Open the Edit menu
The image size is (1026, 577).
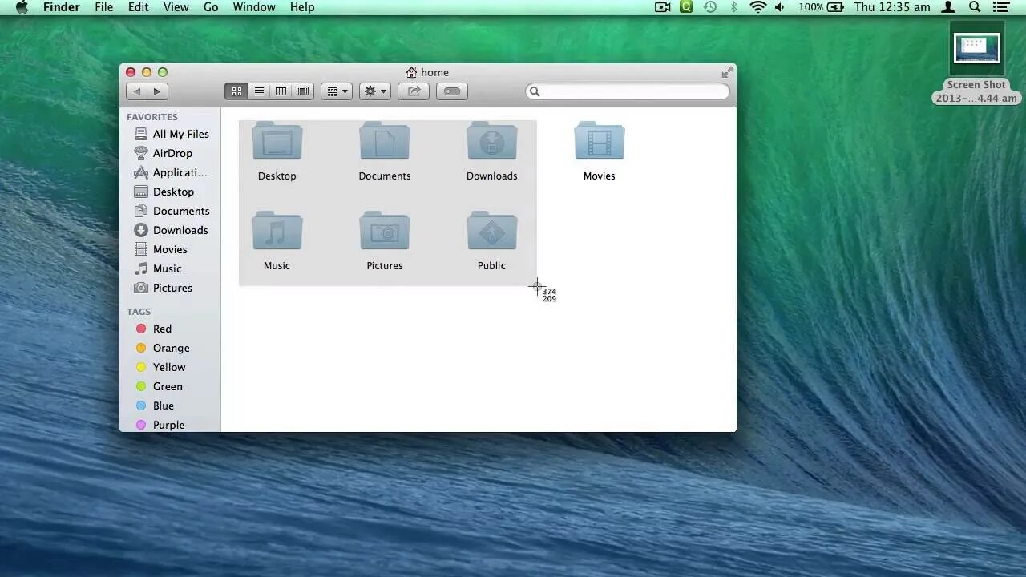click(x=139, y=7)
